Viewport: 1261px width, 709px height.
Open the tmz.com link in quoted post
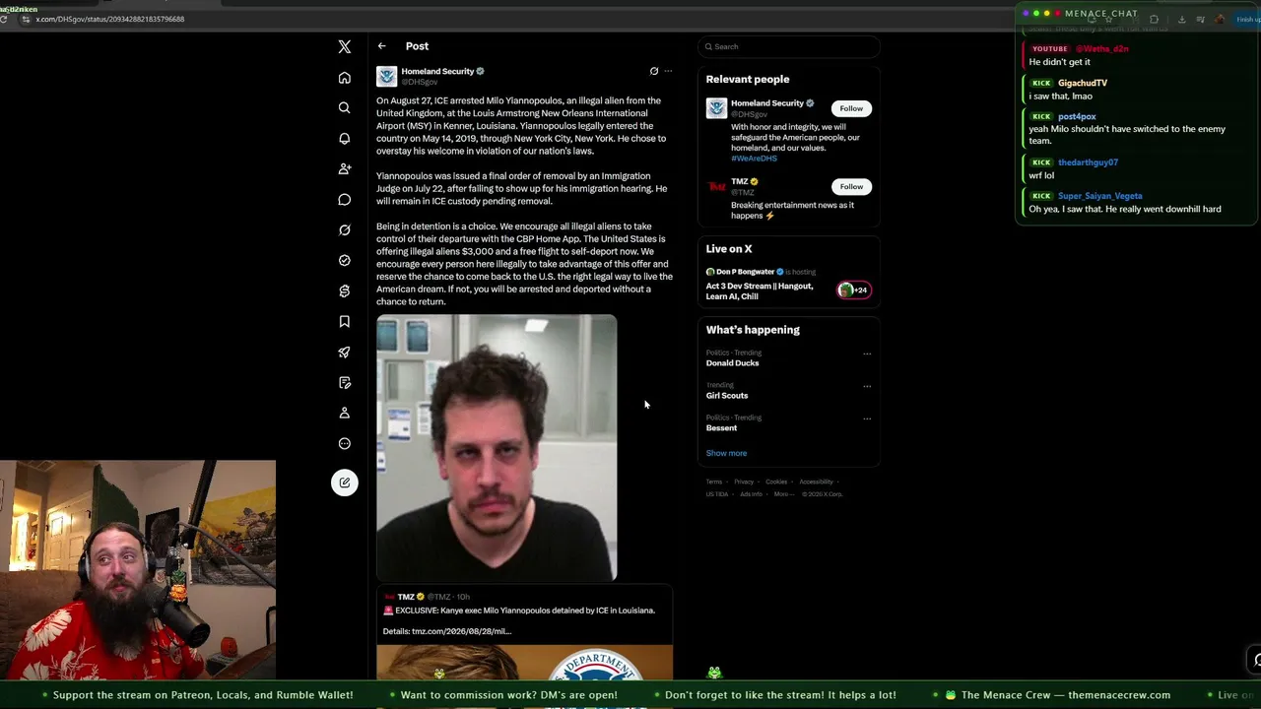(x=461, y=631)
